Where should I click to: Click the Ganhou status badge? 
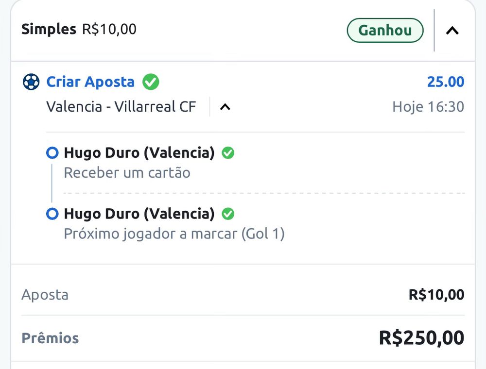click(x=385, y=30)
